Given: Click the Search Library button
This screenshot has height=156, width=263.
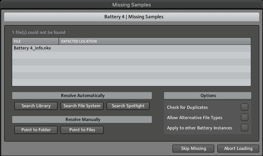Looking at the screenshot, I should (x=36, y=106).
